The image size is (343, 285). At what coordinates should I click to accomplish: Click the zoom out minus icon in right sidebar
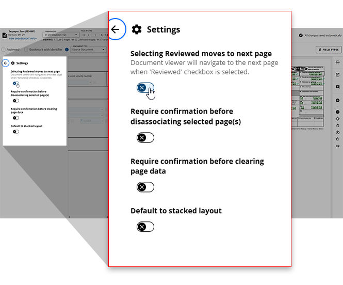point(337,112)
